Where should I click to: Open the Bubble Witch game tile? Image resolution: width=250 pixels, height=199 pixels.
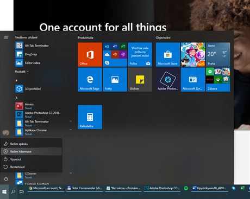coord(193,55)
